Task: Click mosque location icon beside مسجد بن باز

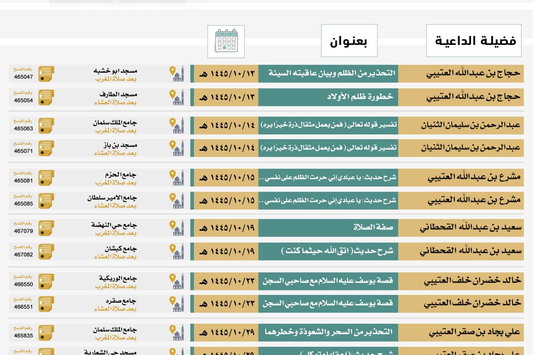Action: 177,148
